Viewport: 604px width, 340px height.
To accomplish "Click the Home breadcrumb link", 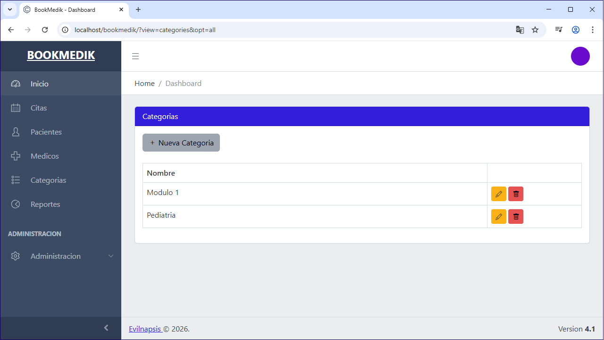I will [144, 83].
